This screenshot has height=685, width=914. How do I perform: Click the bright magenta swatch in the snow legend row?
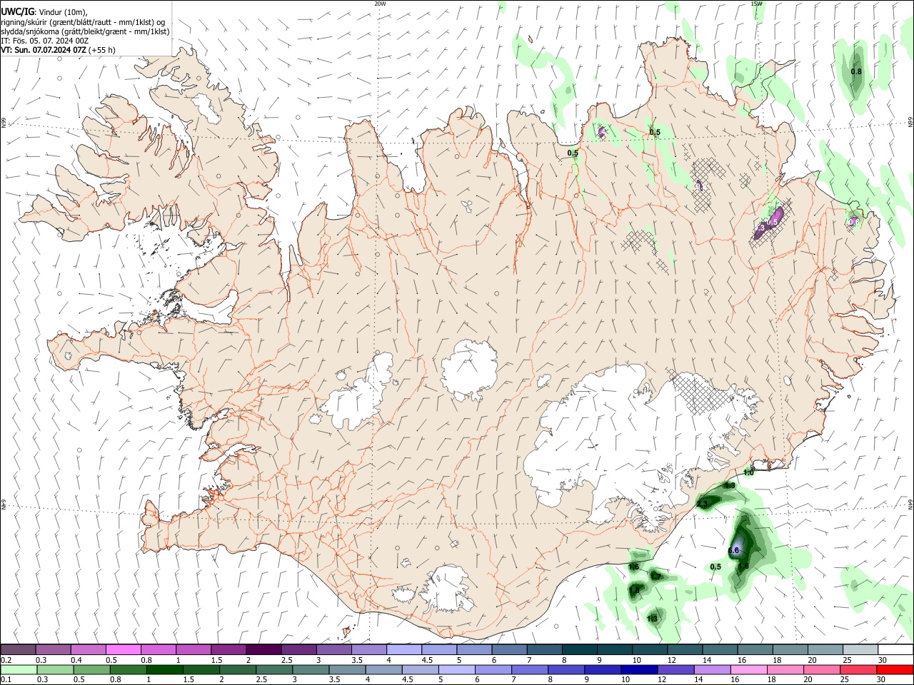123,649
